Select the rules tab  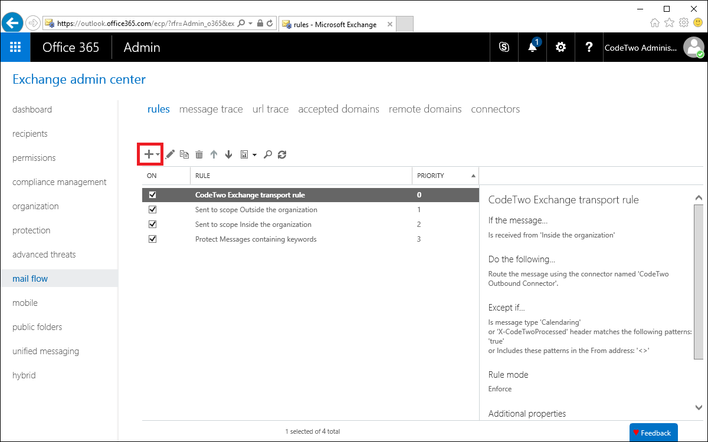click(x=159, y=109)
